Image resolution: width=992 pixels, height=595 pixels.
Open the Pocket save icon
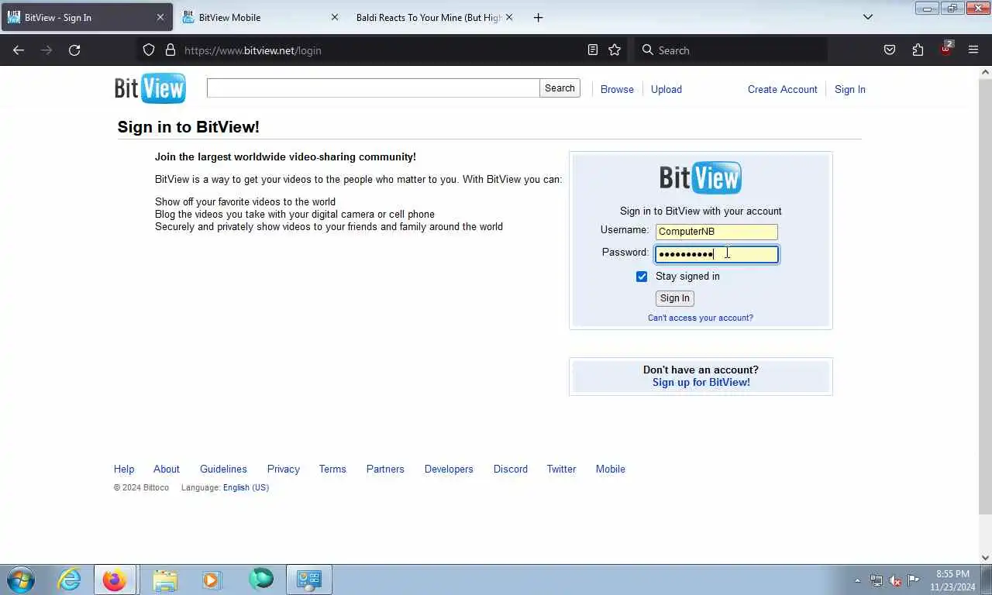coord(890,50)
